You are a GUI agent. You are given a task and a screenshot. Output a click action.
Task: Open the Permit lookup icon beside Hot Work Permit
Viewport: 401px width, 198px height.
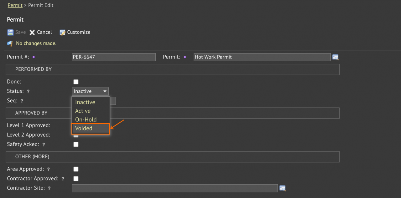click(336, 57)
